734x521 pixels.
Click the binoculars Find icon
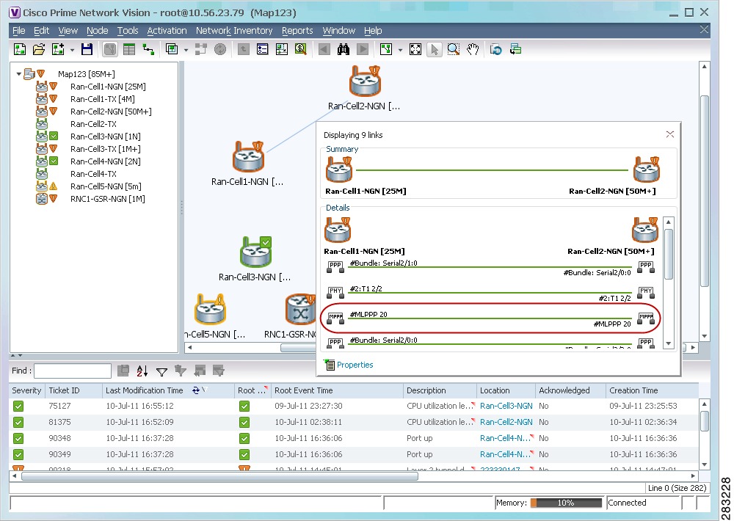(x=344, y=49)
